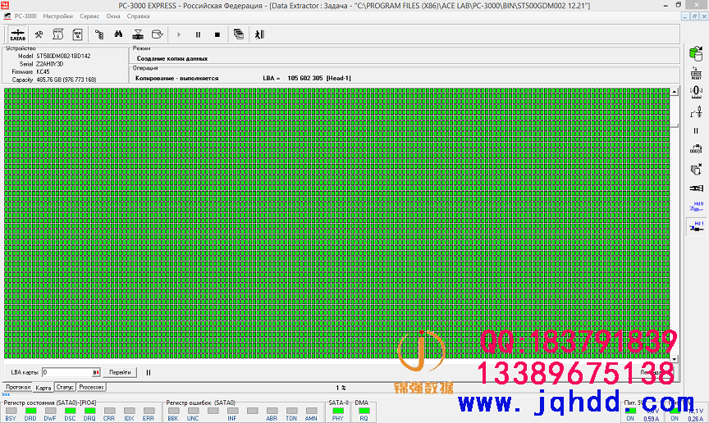Click the inner document Restore button under the title bar
The image size is (709, 423).
694,16
